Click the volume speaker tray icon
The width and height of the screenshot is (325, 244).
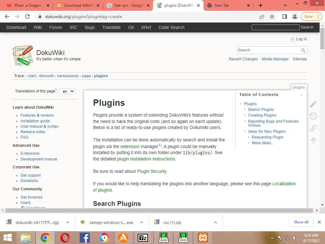[295, 238]
